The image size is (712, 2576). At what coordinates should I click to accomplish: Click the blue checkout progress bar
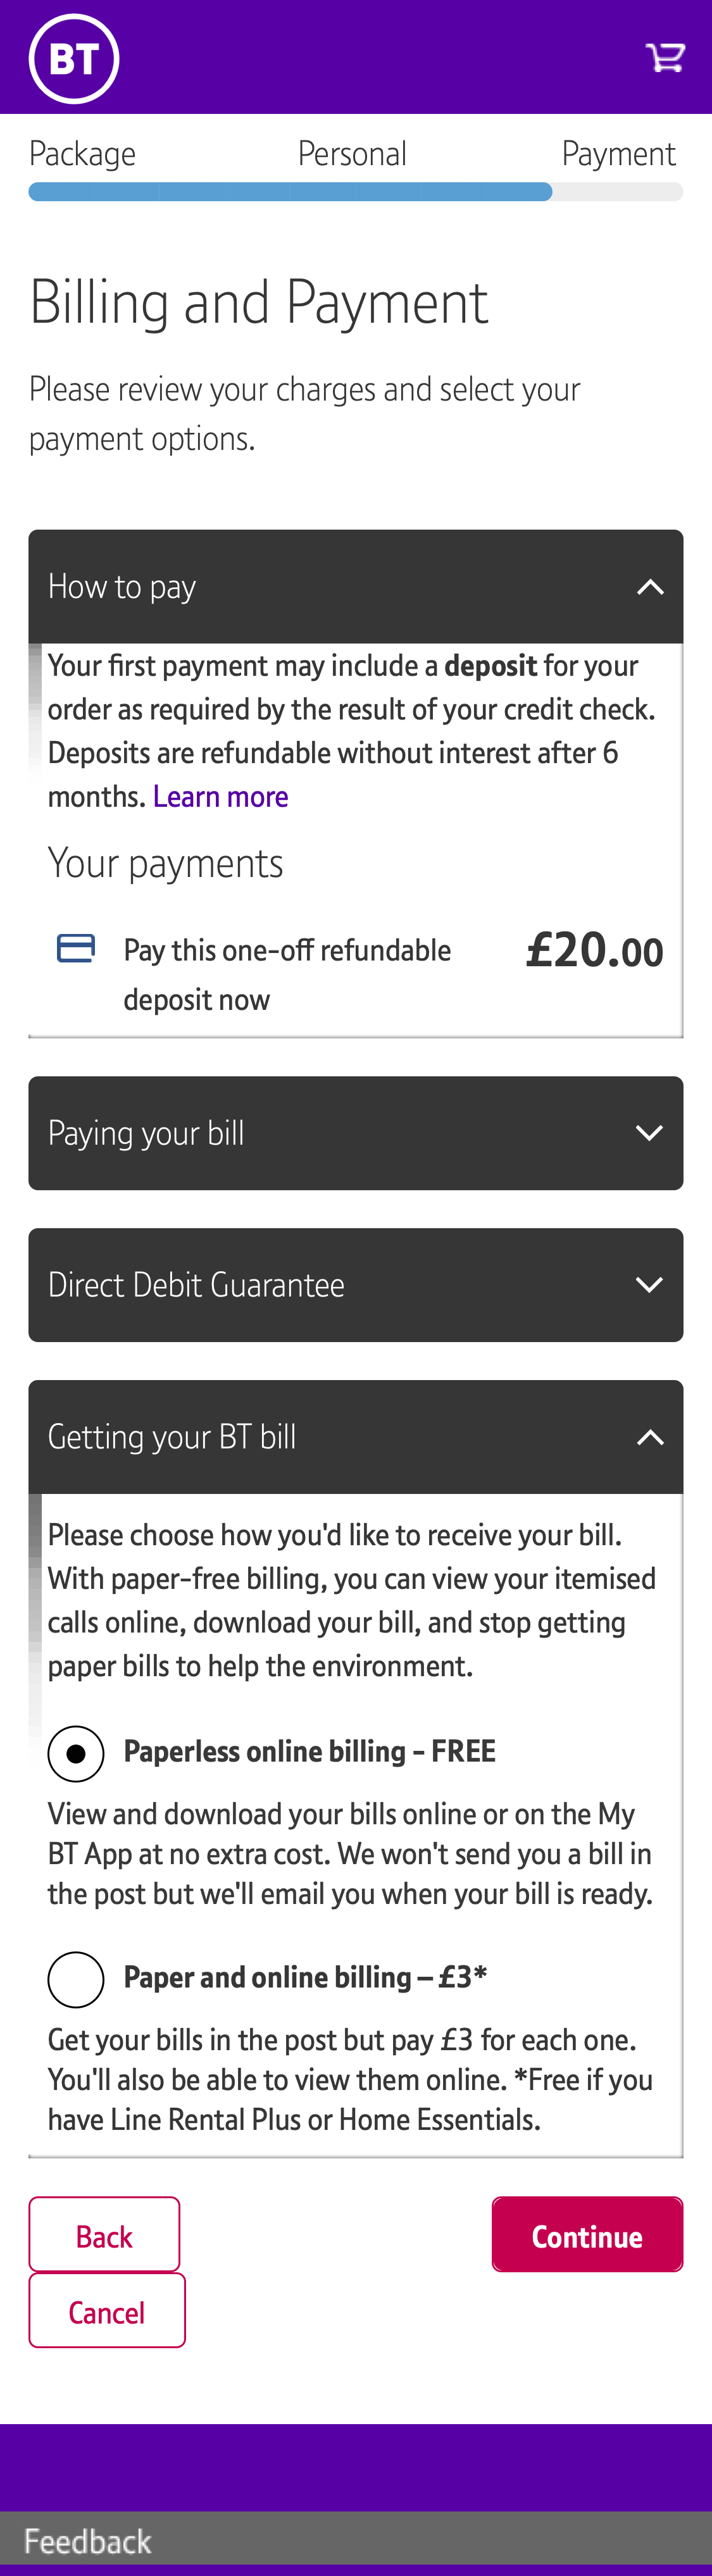[x=290, y=190]
